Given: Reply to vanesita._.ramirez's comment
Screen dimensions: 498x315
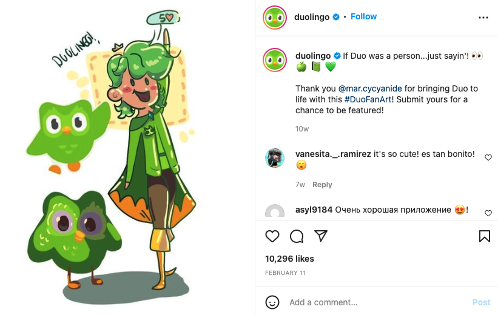Looking at the screenshot, I should 322,185.
